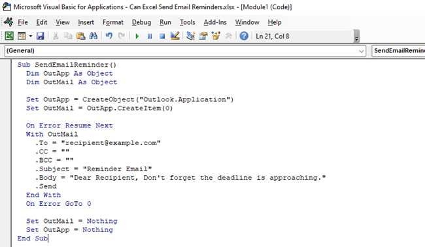Click the 'OutApp.CreateItem(0)' line

pos(99,108)
